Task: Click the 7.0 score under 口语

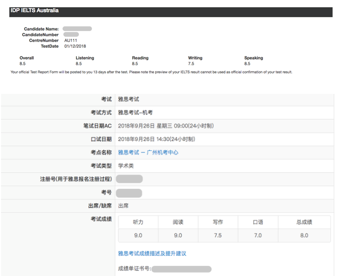Action: click(258, 236)
